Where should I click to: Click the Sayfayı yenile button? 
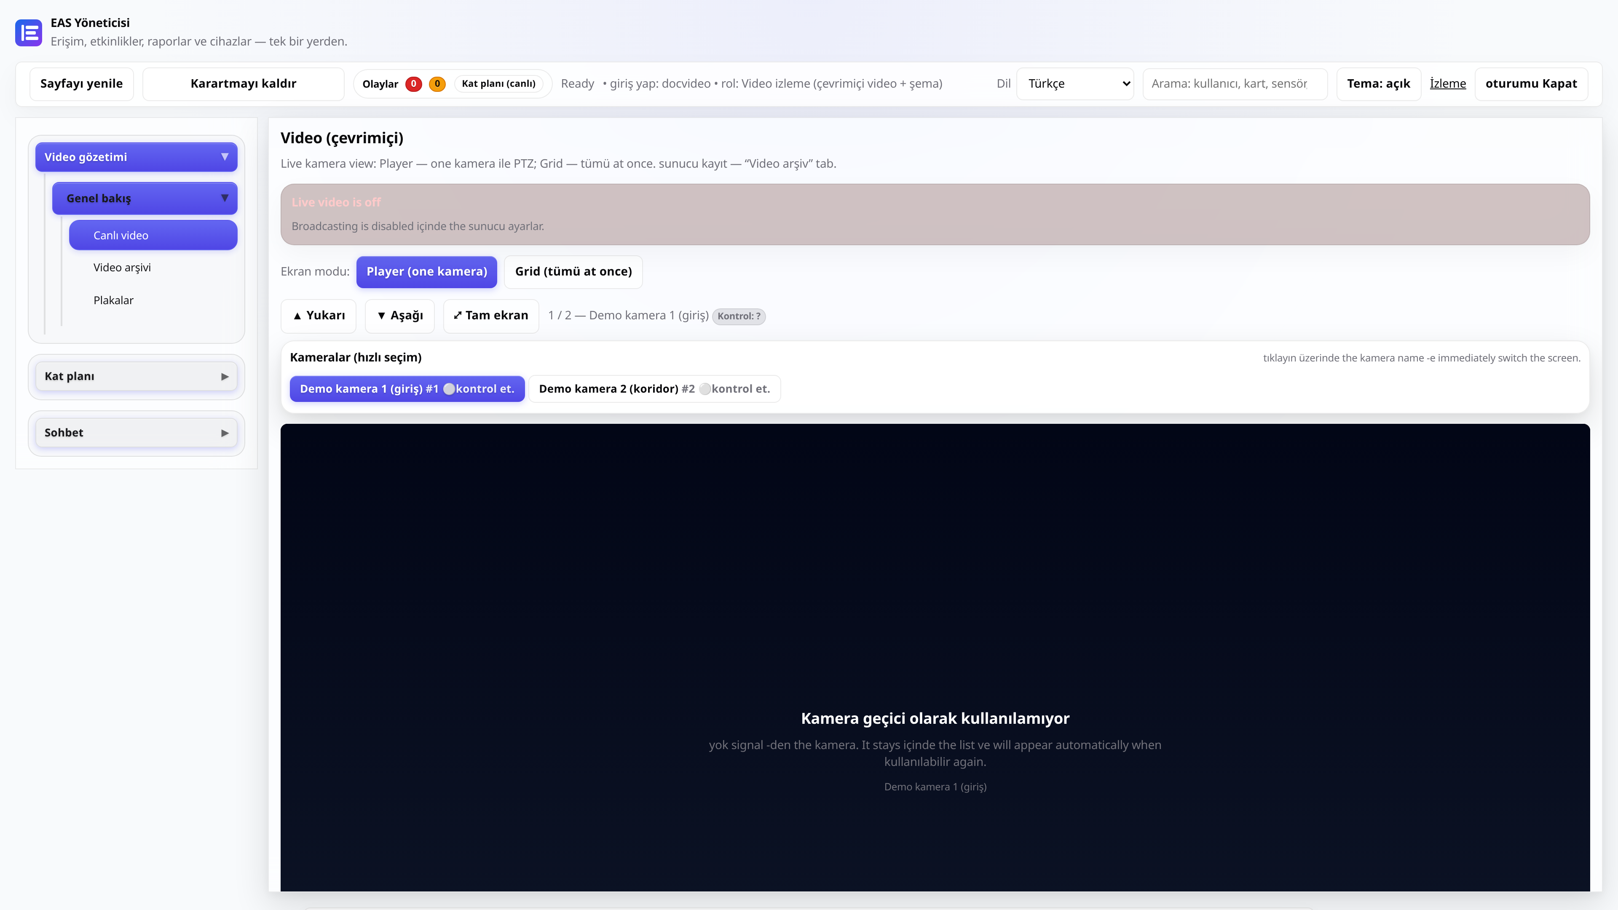pos(82,84)
